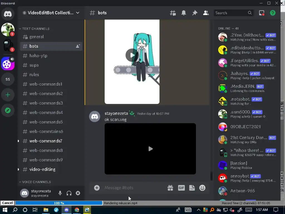Open stayonezeta user panel avatar
285x214 pixels.
click(x=24, y=193)
